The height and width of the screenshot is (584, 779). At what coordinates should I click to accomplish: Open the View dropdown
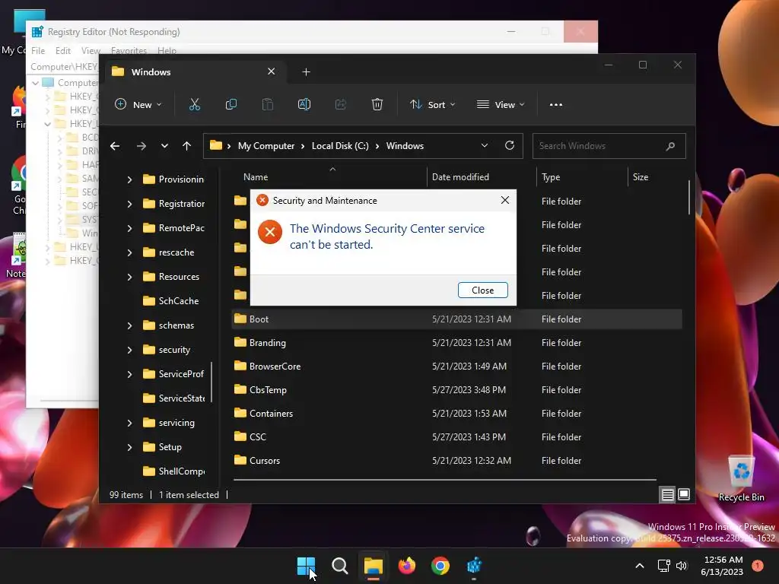point(501,105)
